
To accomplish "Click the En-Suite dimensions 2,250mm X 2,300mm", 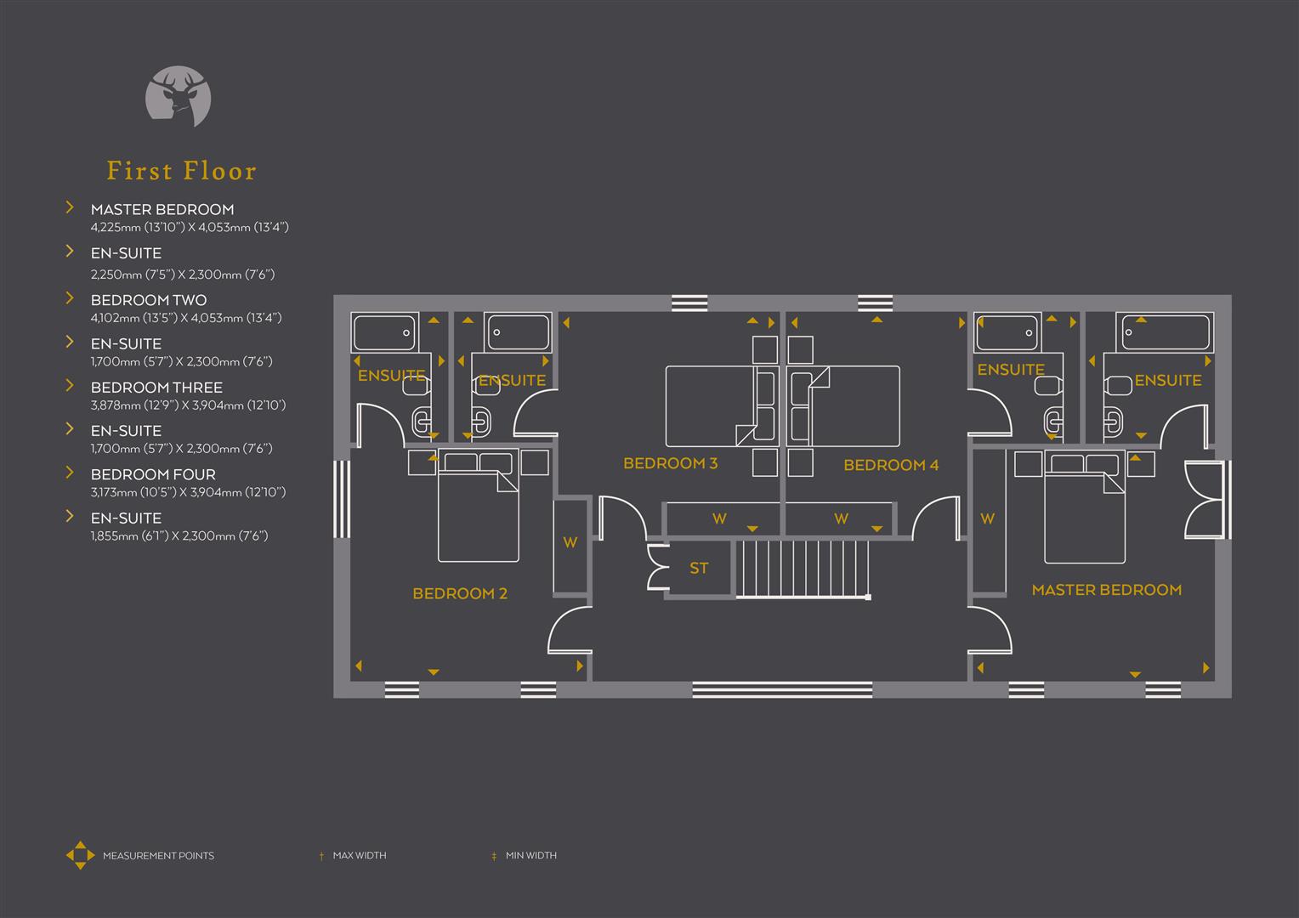I will [184, 275].
